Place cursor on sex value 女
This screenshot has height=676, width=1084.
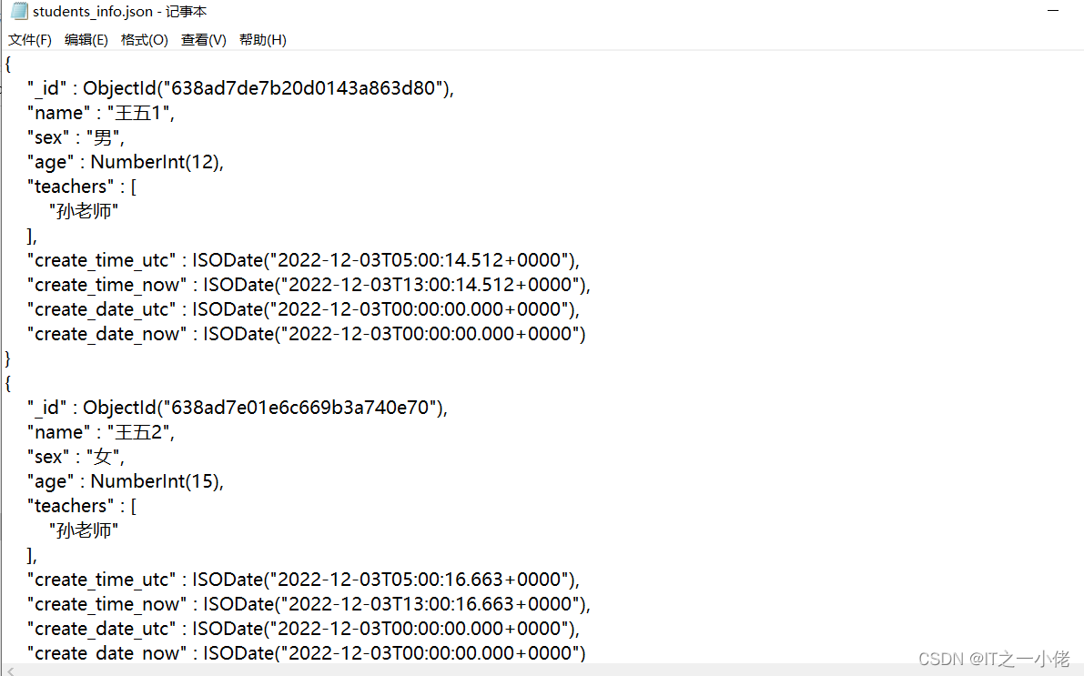tap(103, 457)
